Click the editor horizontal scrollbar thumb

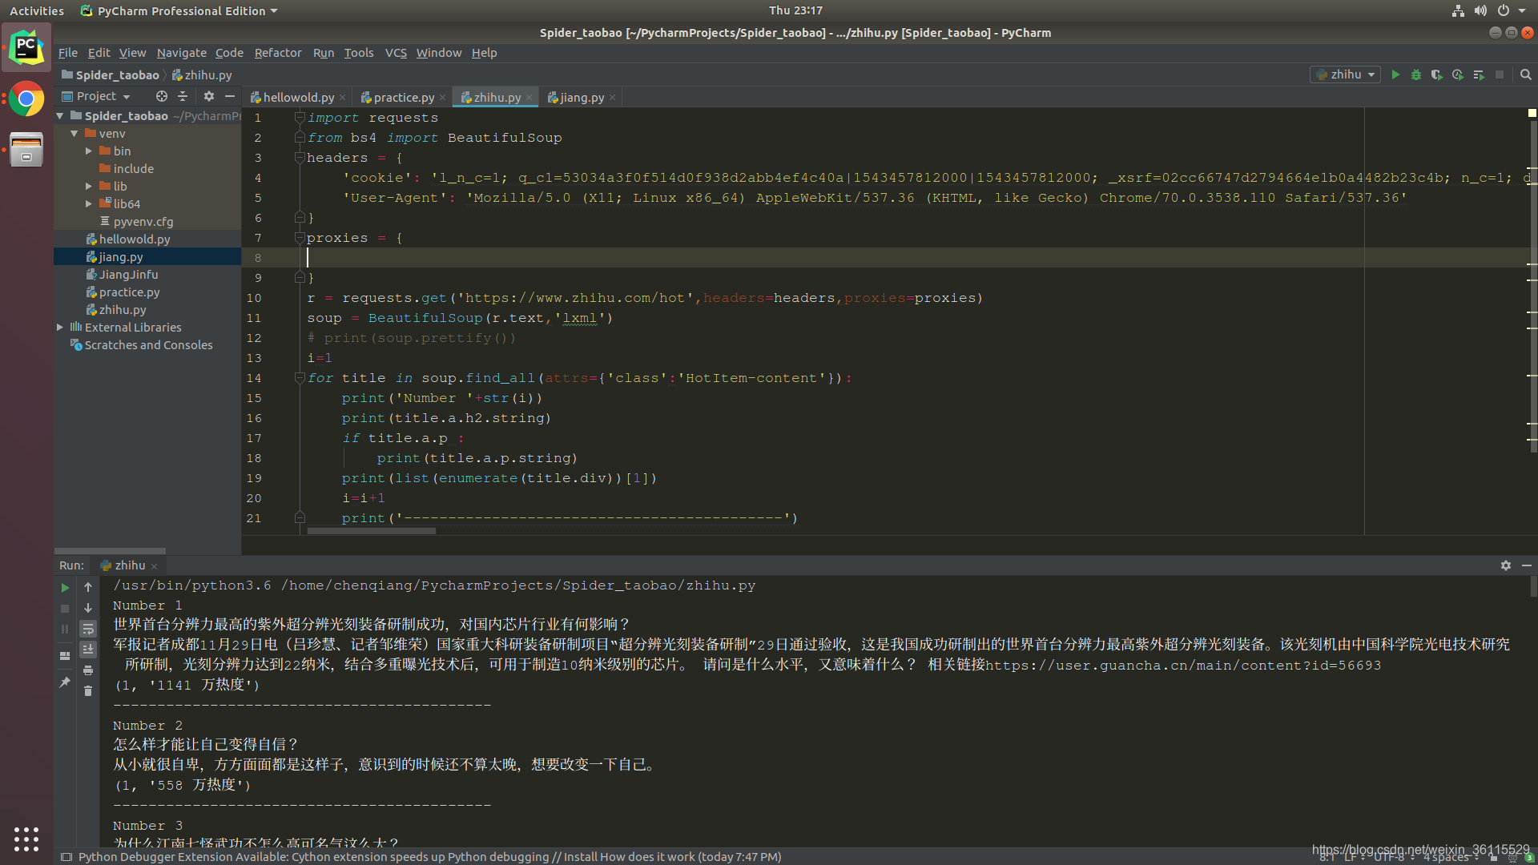point(372,531)
